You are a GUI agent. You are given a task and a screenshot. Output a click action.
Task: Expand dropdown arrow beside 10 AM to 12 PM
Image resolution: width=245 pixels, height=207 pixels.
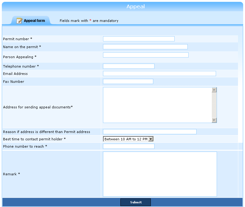click(151, 139)
